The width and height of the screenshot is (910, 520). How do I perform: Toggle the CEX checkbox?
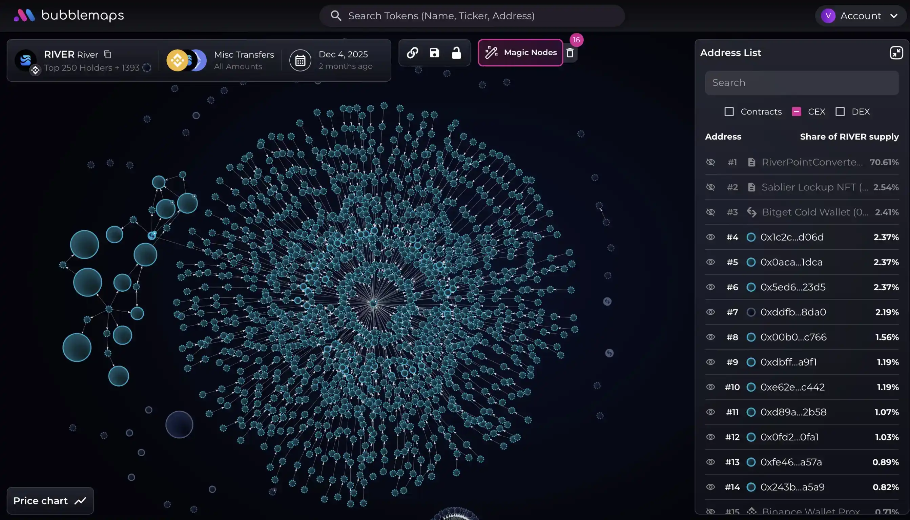click(796, 112)
